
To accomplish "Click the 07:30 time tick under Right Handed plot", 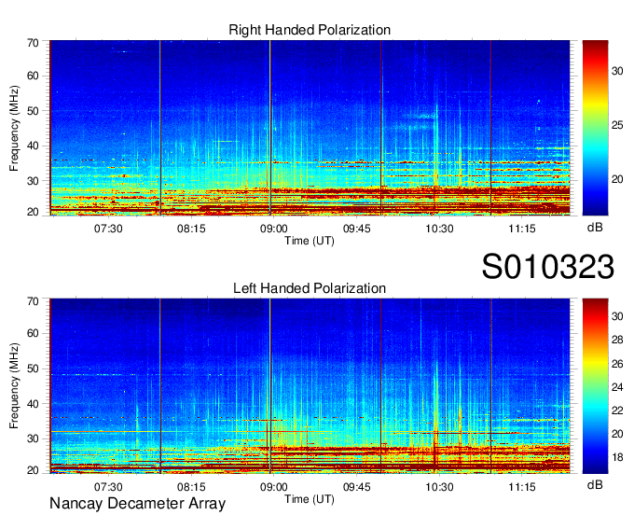I will 108,229.
